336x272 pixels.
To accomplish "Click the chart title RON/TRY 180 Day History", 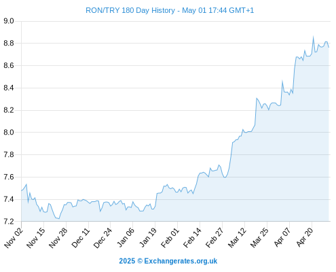I will click(130, 10).
